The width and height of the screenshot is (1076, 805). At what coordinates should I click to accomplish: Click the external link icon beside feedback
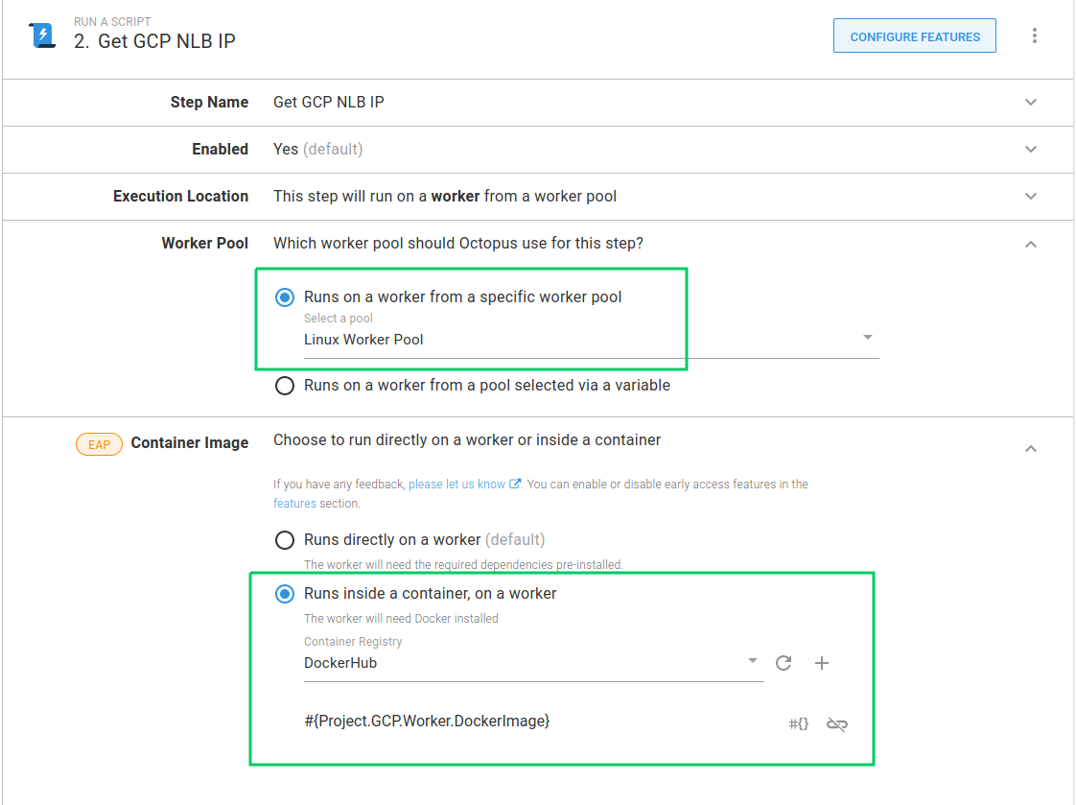coord(515,485)
